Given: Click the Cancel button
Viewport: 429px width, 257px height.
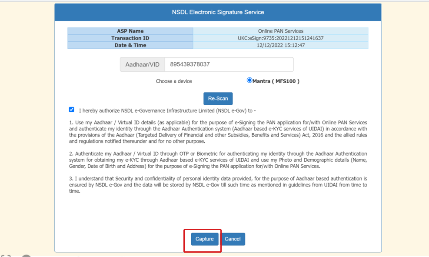Looking at the screenshot, I should tap(233, 239).
